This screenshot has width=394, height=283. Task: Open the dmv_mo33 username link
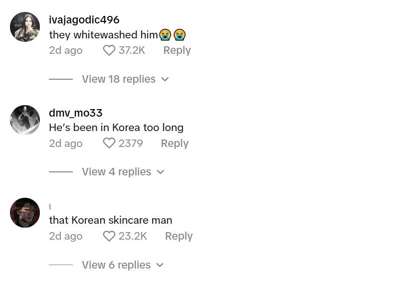click(76, 113)
